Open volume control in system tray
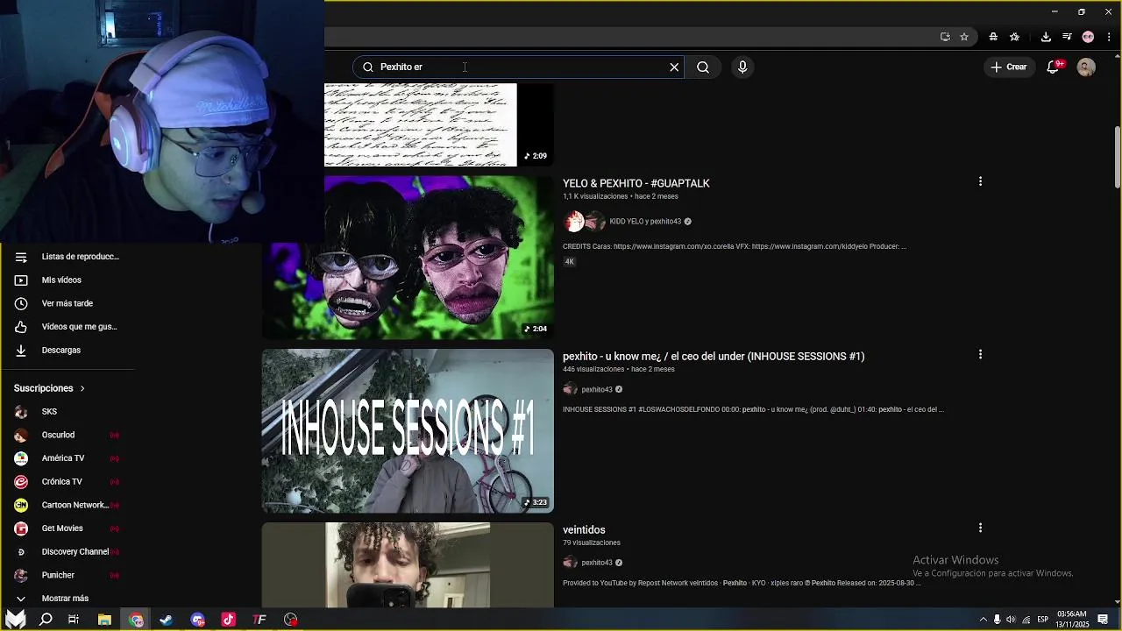The image size is (1122, 631). click(1011, 620)
